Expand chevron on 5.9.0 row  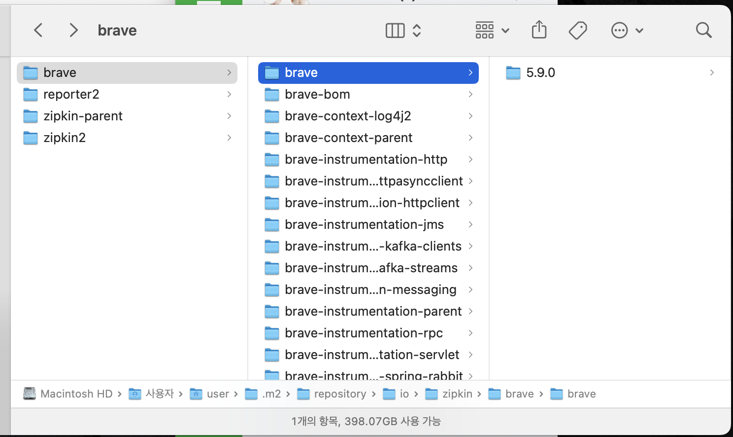point(712,73)
